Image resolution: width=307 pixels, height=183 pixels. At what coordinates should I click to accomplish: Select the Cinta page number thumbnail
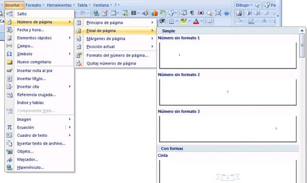click(228, 171)
